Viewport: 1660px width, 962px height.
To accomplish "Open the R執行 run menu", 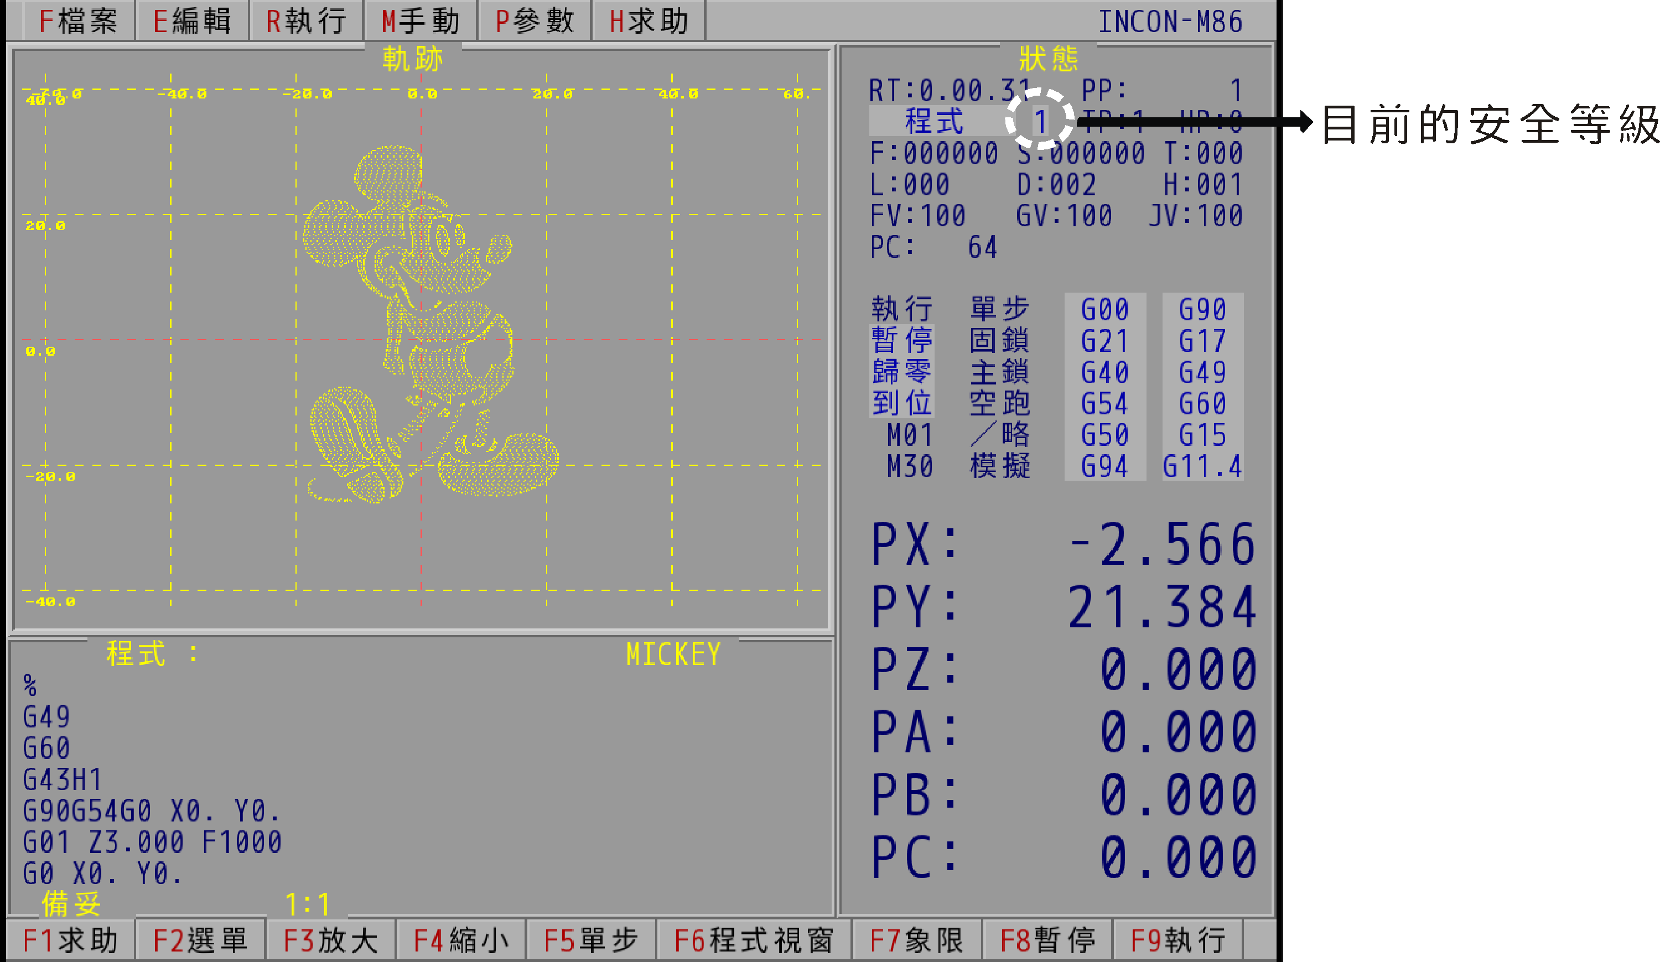I will tap(307, 21).
